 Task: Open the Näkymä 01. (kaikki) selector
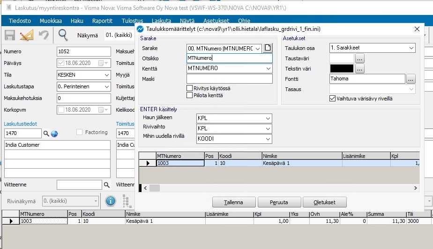click(119, 35)
